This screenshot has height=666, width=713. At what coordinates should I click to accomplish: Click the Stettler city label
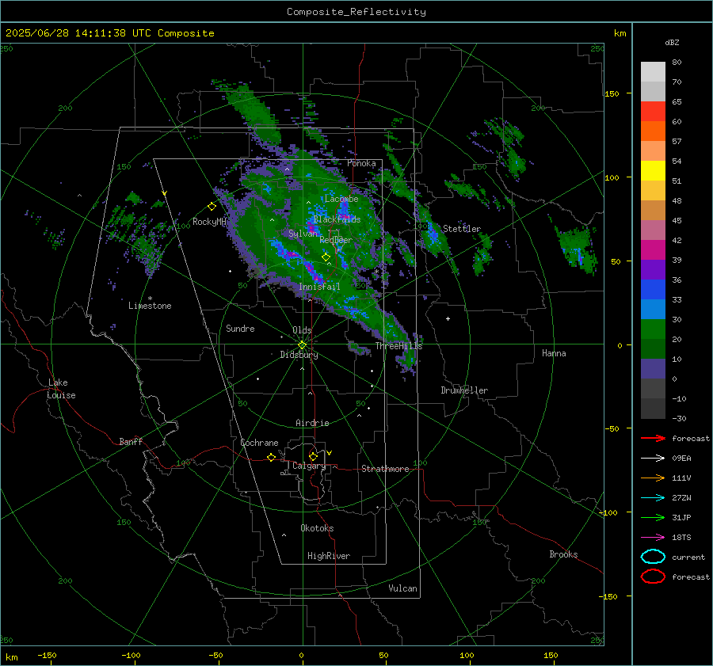[x=462, y=229]
